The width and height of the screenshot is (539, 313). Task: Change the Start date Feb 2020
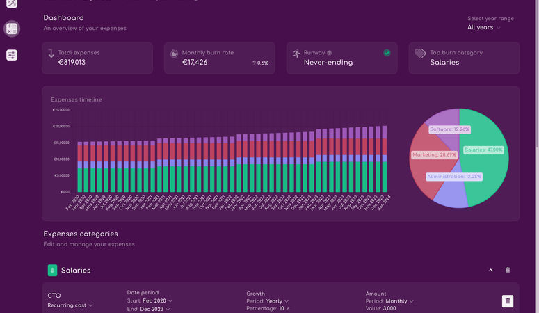(x=157, y=300)
